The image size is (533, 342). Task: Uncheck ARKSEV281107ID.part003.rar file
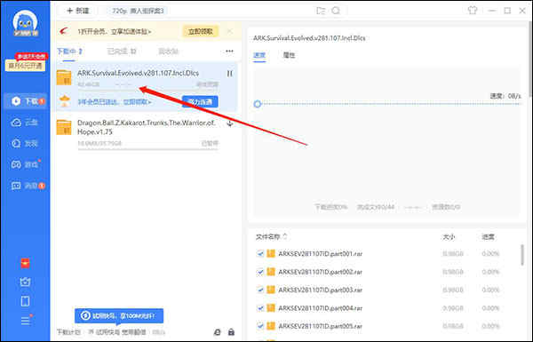[x=260, y=290]
